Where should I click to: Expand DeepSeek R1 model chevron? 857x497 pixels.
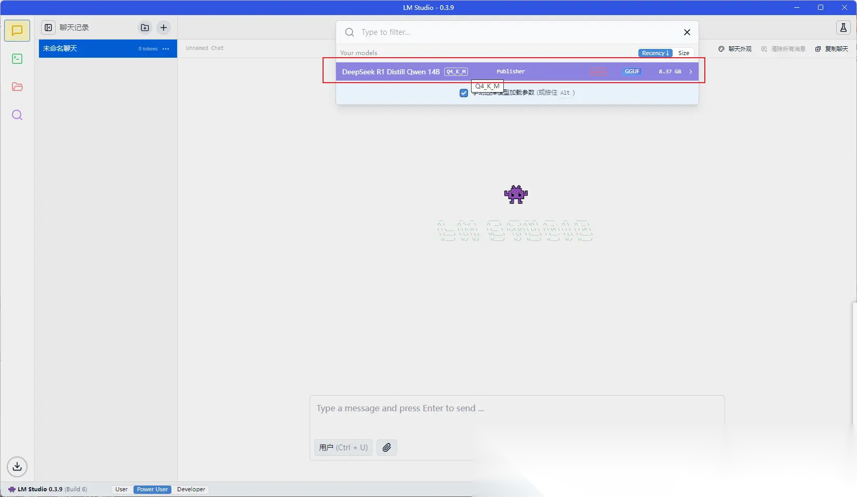click(x=690, y=72)
